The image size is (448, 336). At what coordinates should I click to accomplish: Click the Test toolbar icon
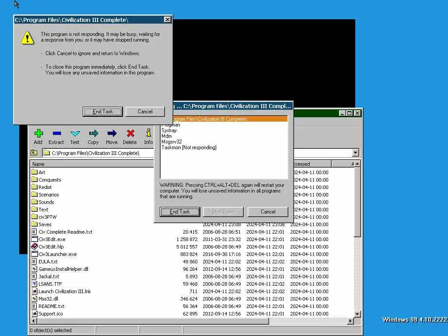(75, 133)
